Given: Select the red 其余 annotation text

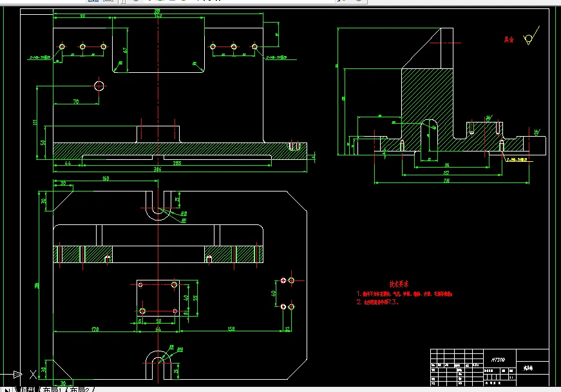Looking at the screenshot, I should pos(509,40).
